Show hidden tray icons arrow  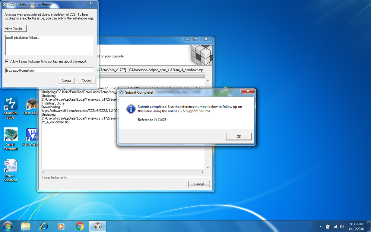321,227
